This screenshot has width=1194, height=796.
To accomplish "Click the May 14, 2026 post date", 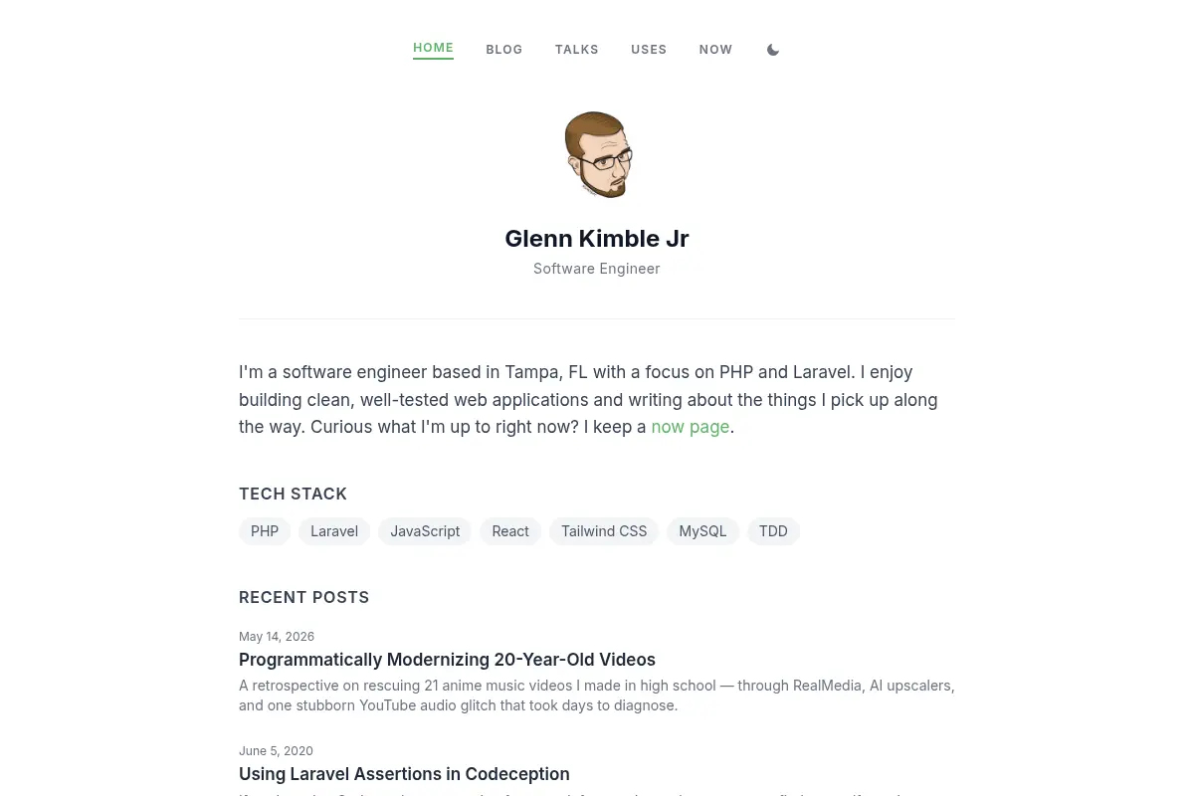I will coord(277,637).
